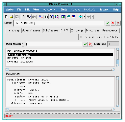Toggle the Include Inherited Slots checkbox

[x=81, y=37]
